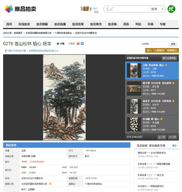Open the 徐水平 2016年作 lot title

click(157, 101)
